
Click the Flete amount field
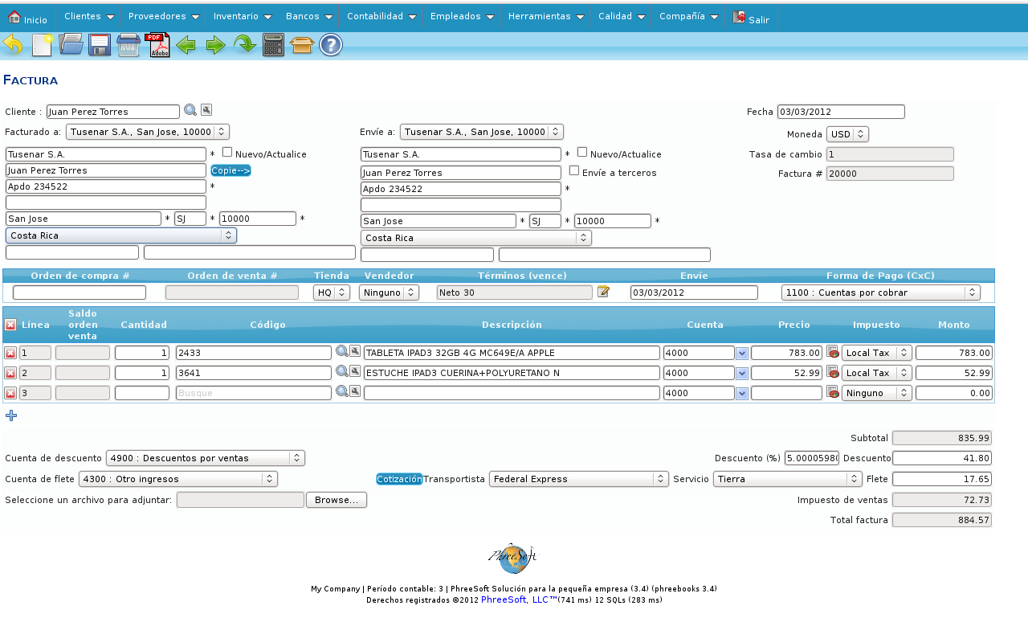pyautogui.click(x=942, y=479)
